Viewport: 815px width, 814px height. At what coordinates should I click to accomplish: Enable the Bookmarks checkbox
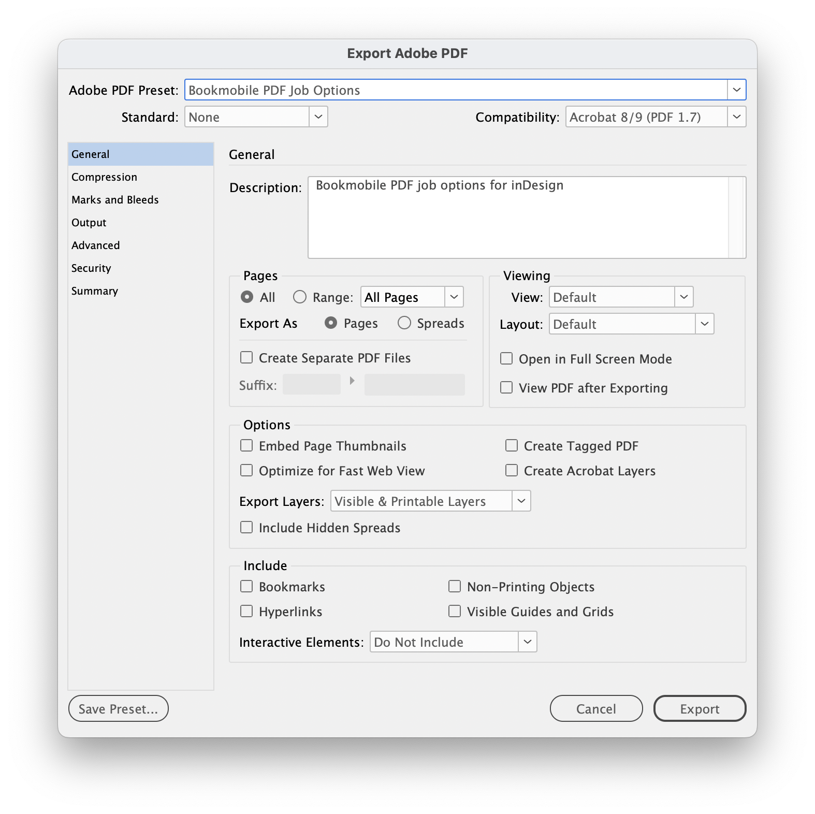tap(246, 587)
